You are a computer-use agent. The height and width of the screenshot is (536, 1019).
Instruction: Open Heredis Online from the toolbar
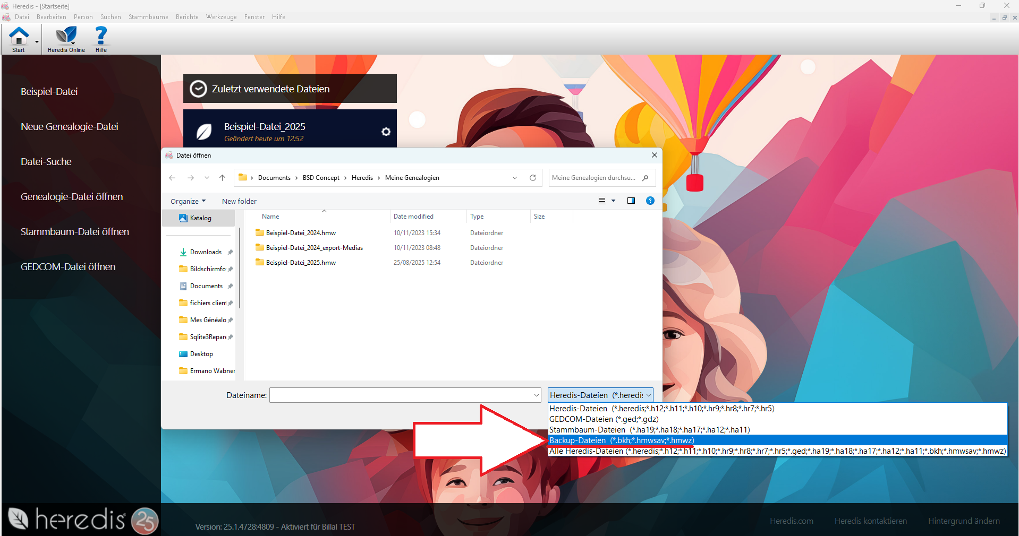pos(66,37)
